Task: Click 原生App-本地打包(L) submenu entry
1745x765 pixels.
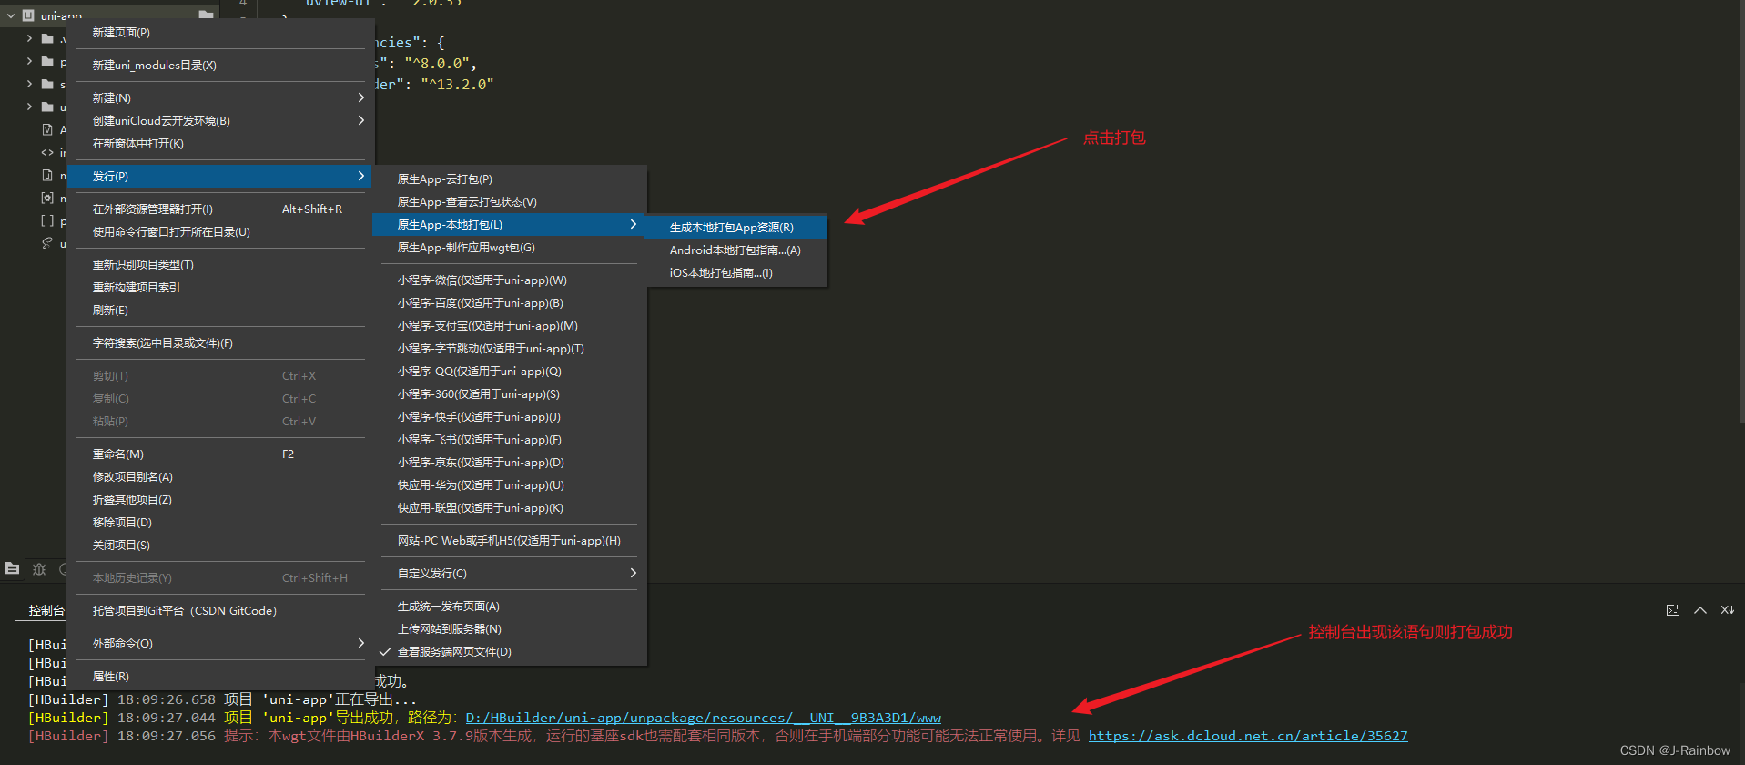Action: click(x=510, y=225)
